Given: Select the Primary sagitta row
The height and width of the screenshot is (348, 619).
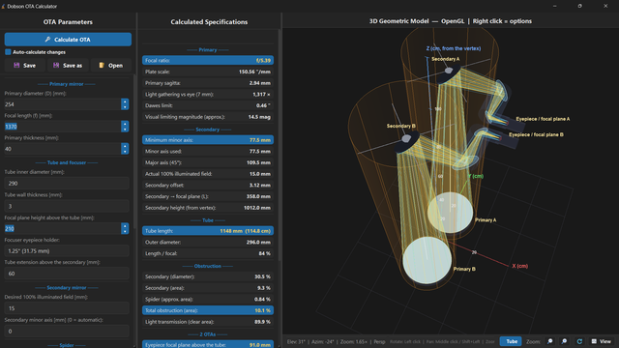Looking at the screenshot, I should tap(208, 83).
